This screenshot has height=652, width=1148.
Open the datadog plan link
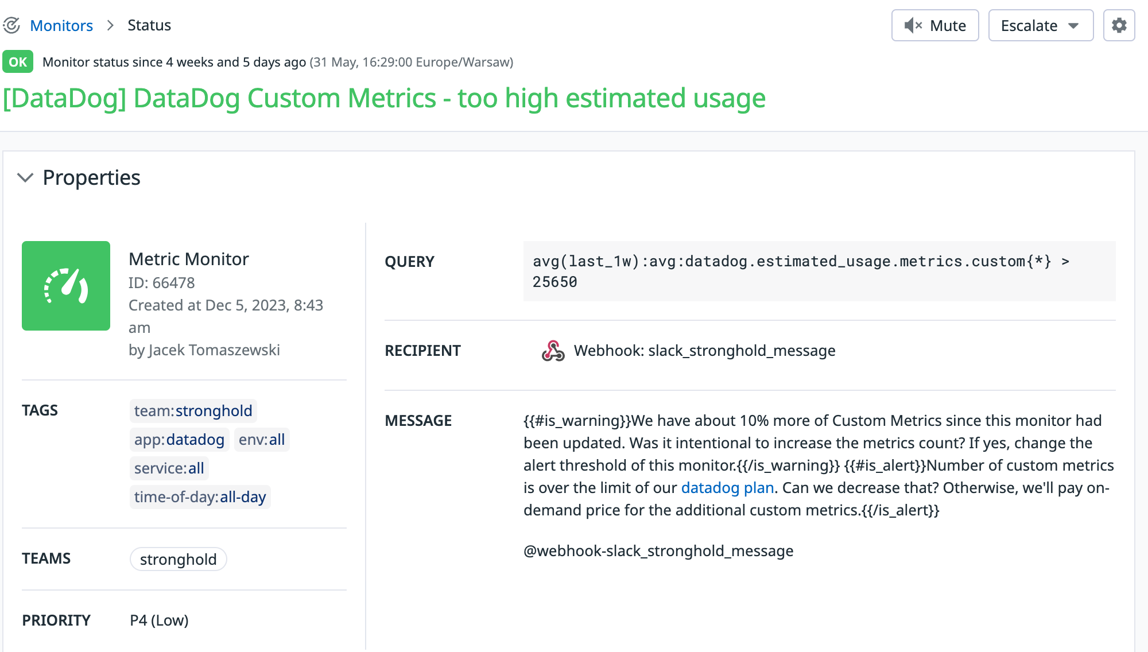[x=728, y=488]
